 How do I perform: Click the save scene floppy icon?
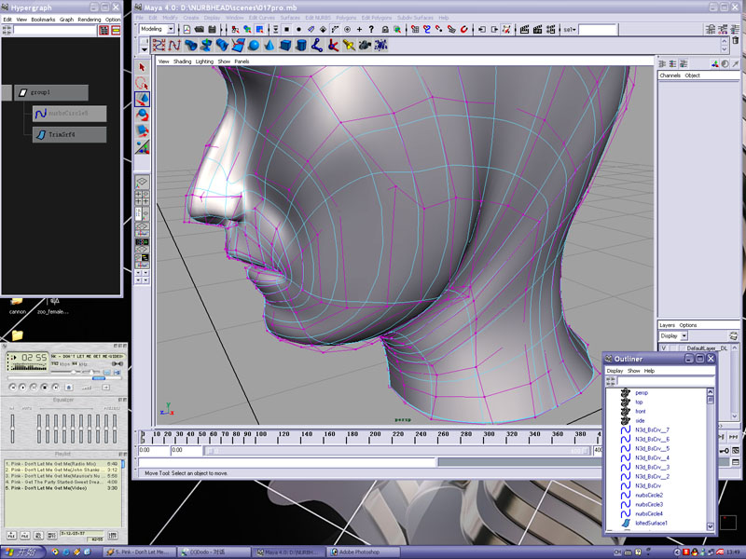click(213, 30)
